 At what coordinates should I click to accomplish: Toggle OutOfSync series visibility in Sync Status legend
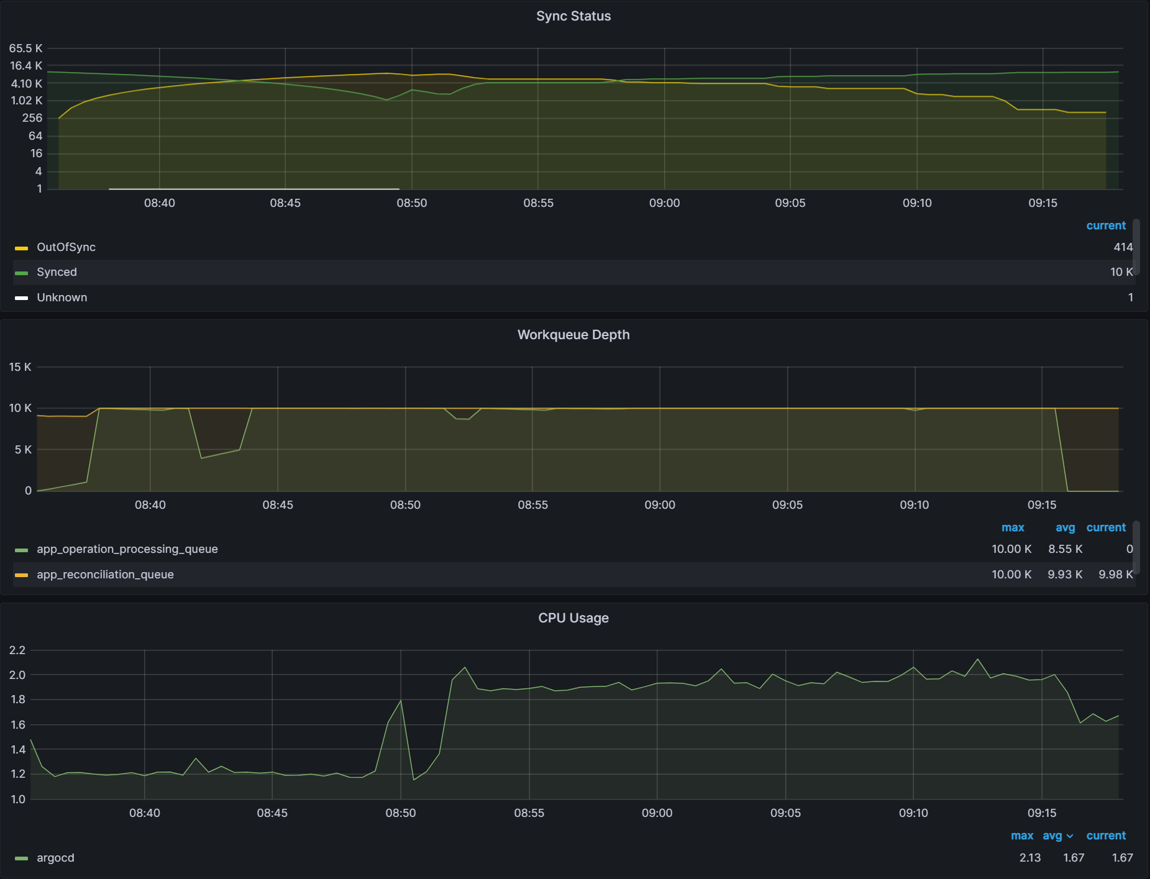point(66,247)
